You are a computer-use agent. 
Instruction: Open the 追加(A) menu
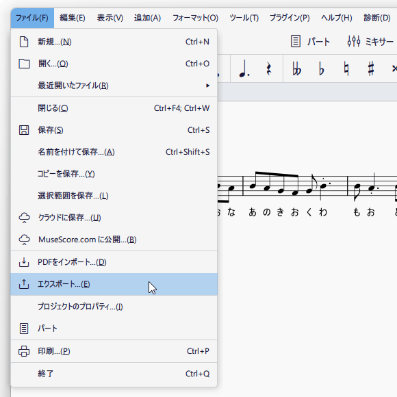pyautogui.click(x=147, y=18)
